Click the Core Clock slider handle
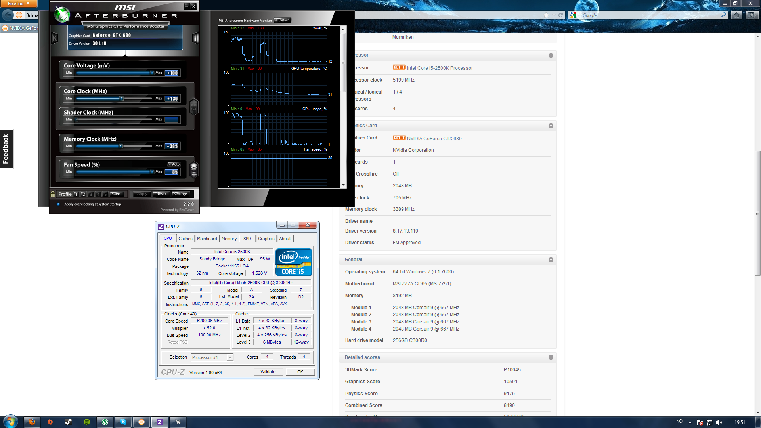The image size is (761, 428). (x=122, y=99)
